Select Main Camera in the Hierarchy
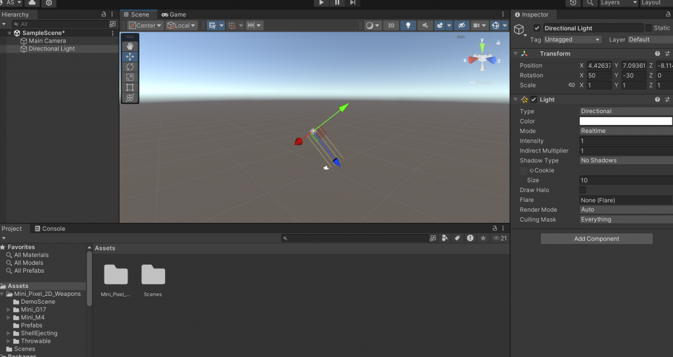Screen dimensions: 673x357 (47, 41)
